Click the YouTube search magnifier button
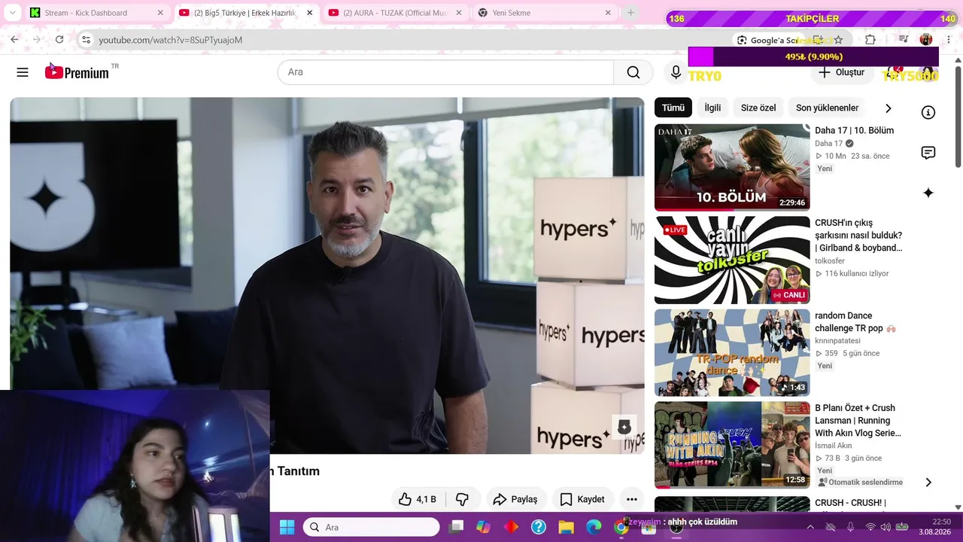Image resolution: width=963 pixels, height=542 pixels. [x=633, y=72]
